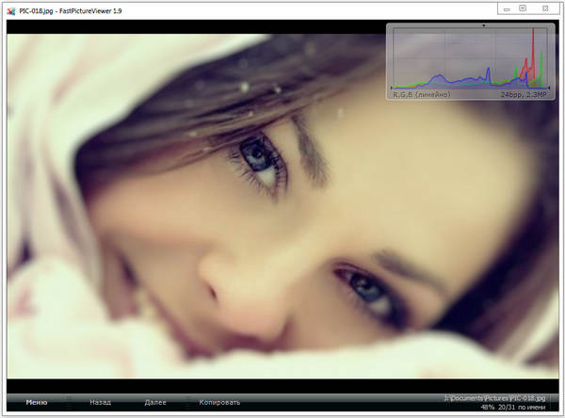The width and height of the screenshot is (565, 418).
Task: Minimize the FastPictureViewer window
Action: (507, 8)
